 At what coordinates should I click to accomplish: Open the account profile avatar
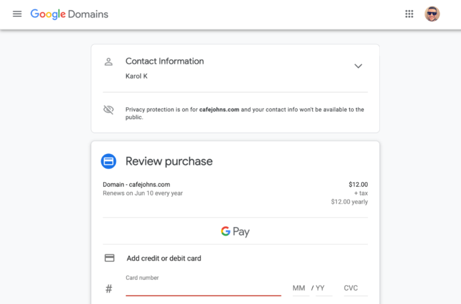(432, 14)
